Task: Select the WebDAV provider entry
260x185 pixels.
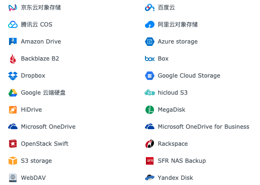Action: (27, 178)
